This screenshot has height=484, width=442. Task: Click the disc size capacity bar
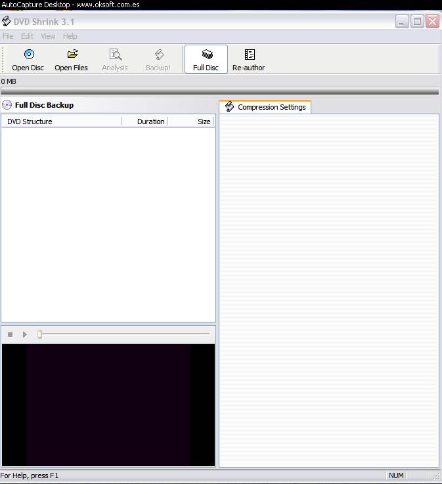coord(220,91)
